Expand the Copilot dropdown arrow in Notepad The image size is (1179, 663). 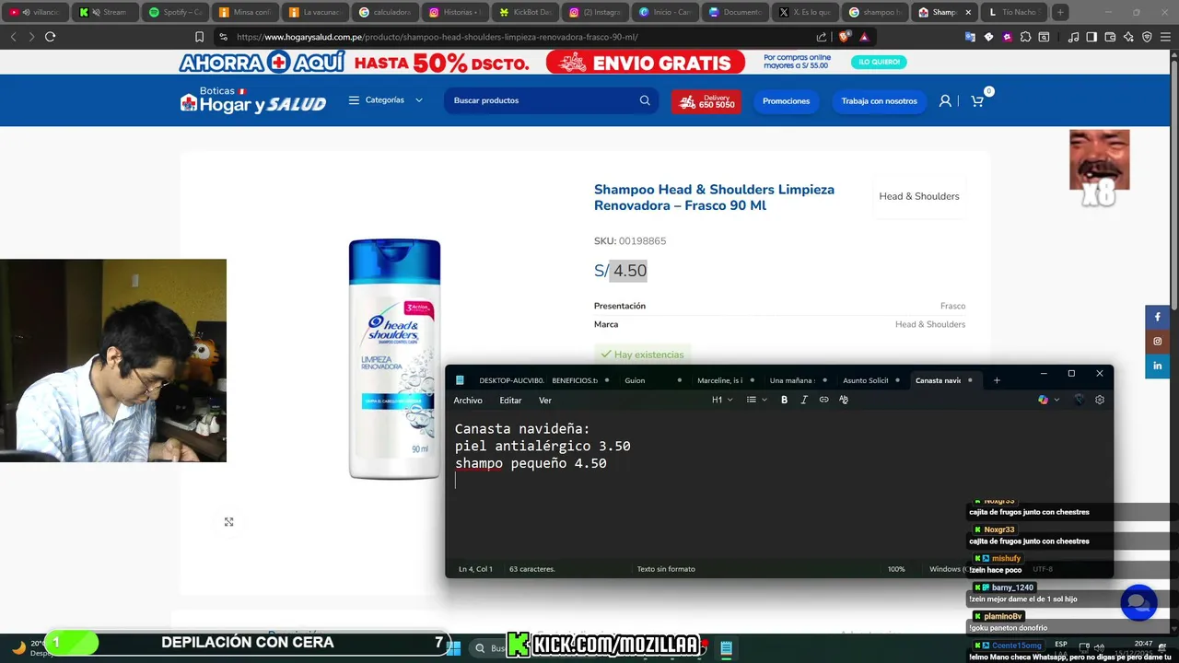[x=1056, y=400]
